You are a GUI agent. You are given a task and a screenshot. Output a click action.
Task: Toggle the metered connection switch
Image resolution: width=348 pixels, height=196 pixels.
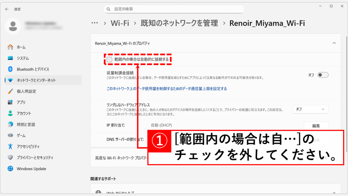click(x=323, y=75)
